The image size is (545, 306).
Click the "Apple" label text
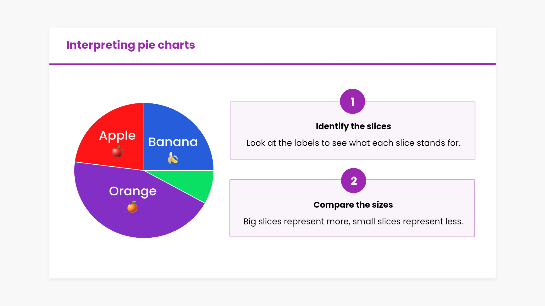pos(117,136)
